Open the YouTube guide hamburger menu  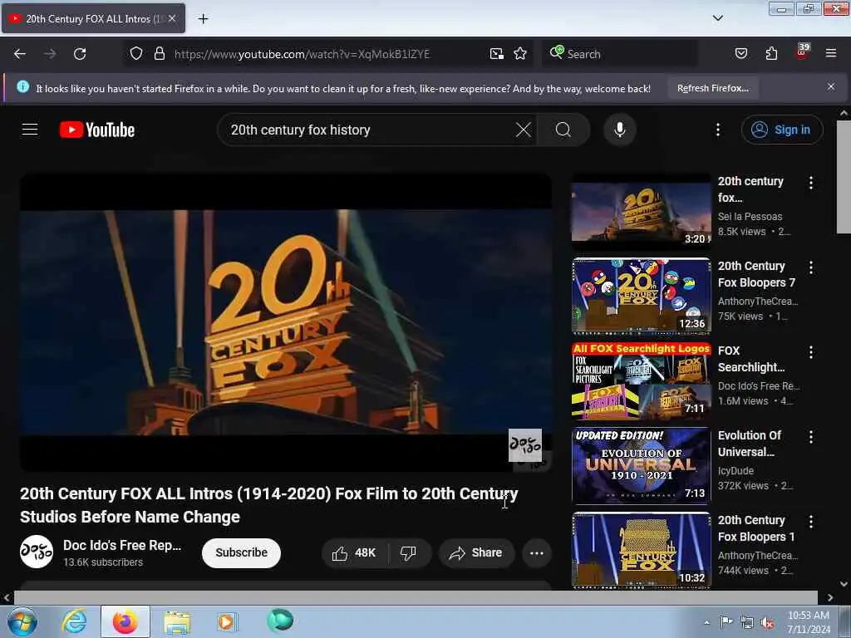(30, 130)
